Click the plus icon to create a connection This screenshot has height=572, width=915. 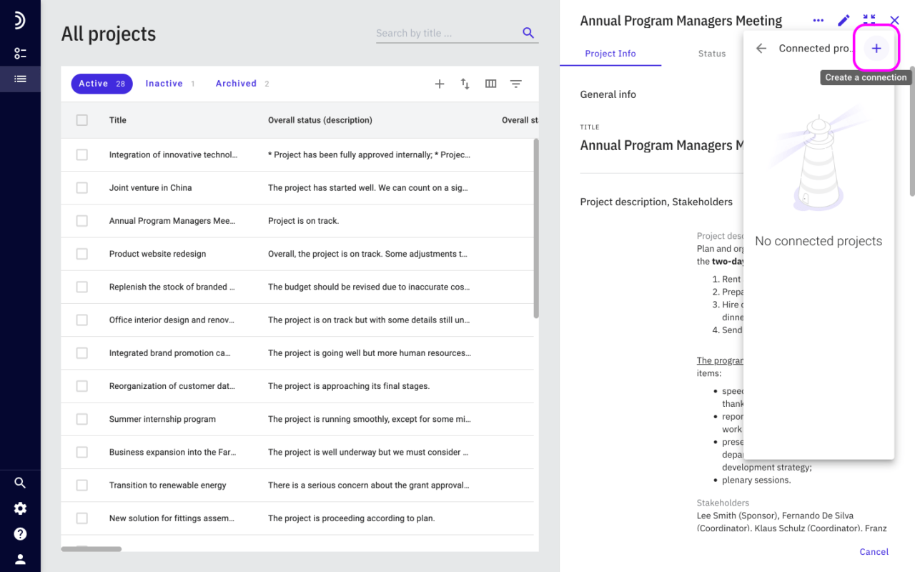click(876, 48)
